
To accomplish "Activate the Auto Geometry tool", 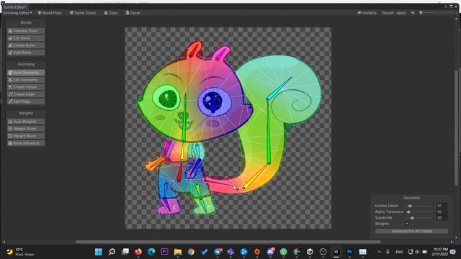I will click(x=26, y=73).
